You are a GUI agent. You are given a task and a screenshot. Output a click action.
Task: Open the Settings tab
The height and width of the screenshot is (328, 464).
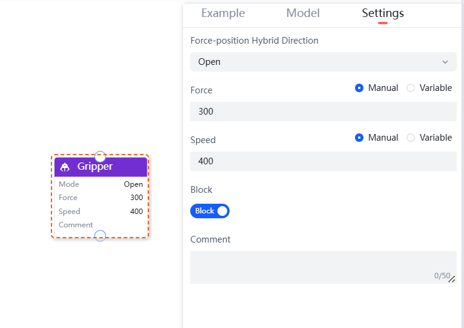pyautogui.click(x=383, y=13)
